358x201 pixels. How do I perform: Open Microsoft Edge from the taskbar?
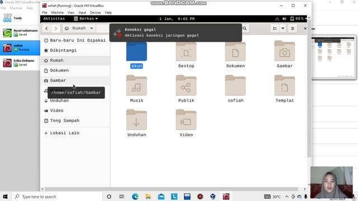tap(135, 197)
